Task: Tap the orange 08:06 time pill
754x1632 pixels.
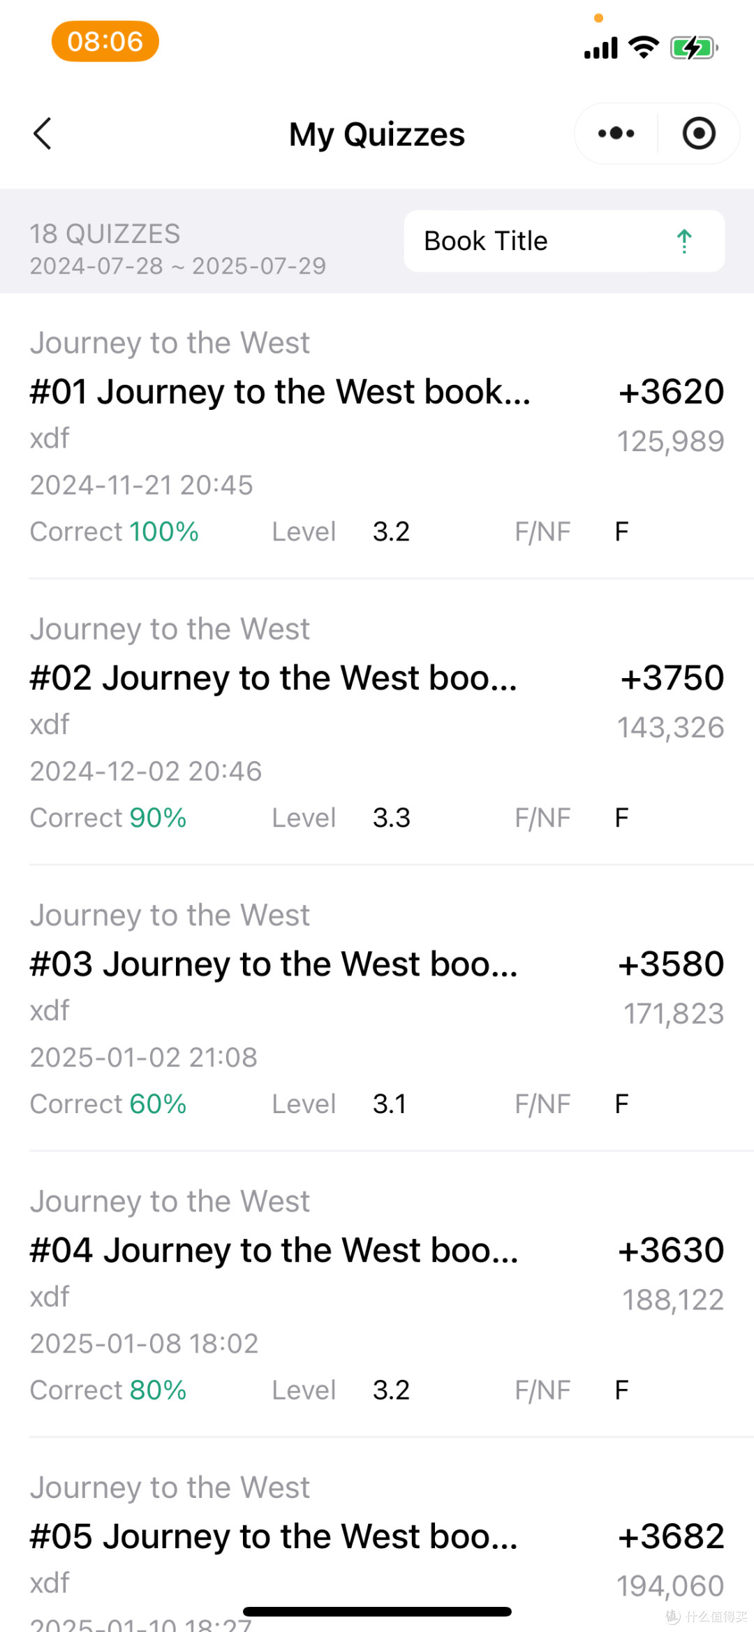Action: (x=105, y=41)
